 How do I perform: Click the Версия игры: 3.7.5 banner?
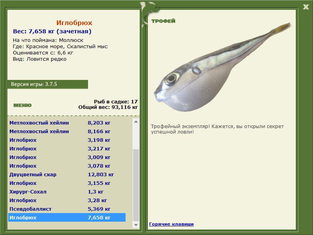click(x=47, y=84)
